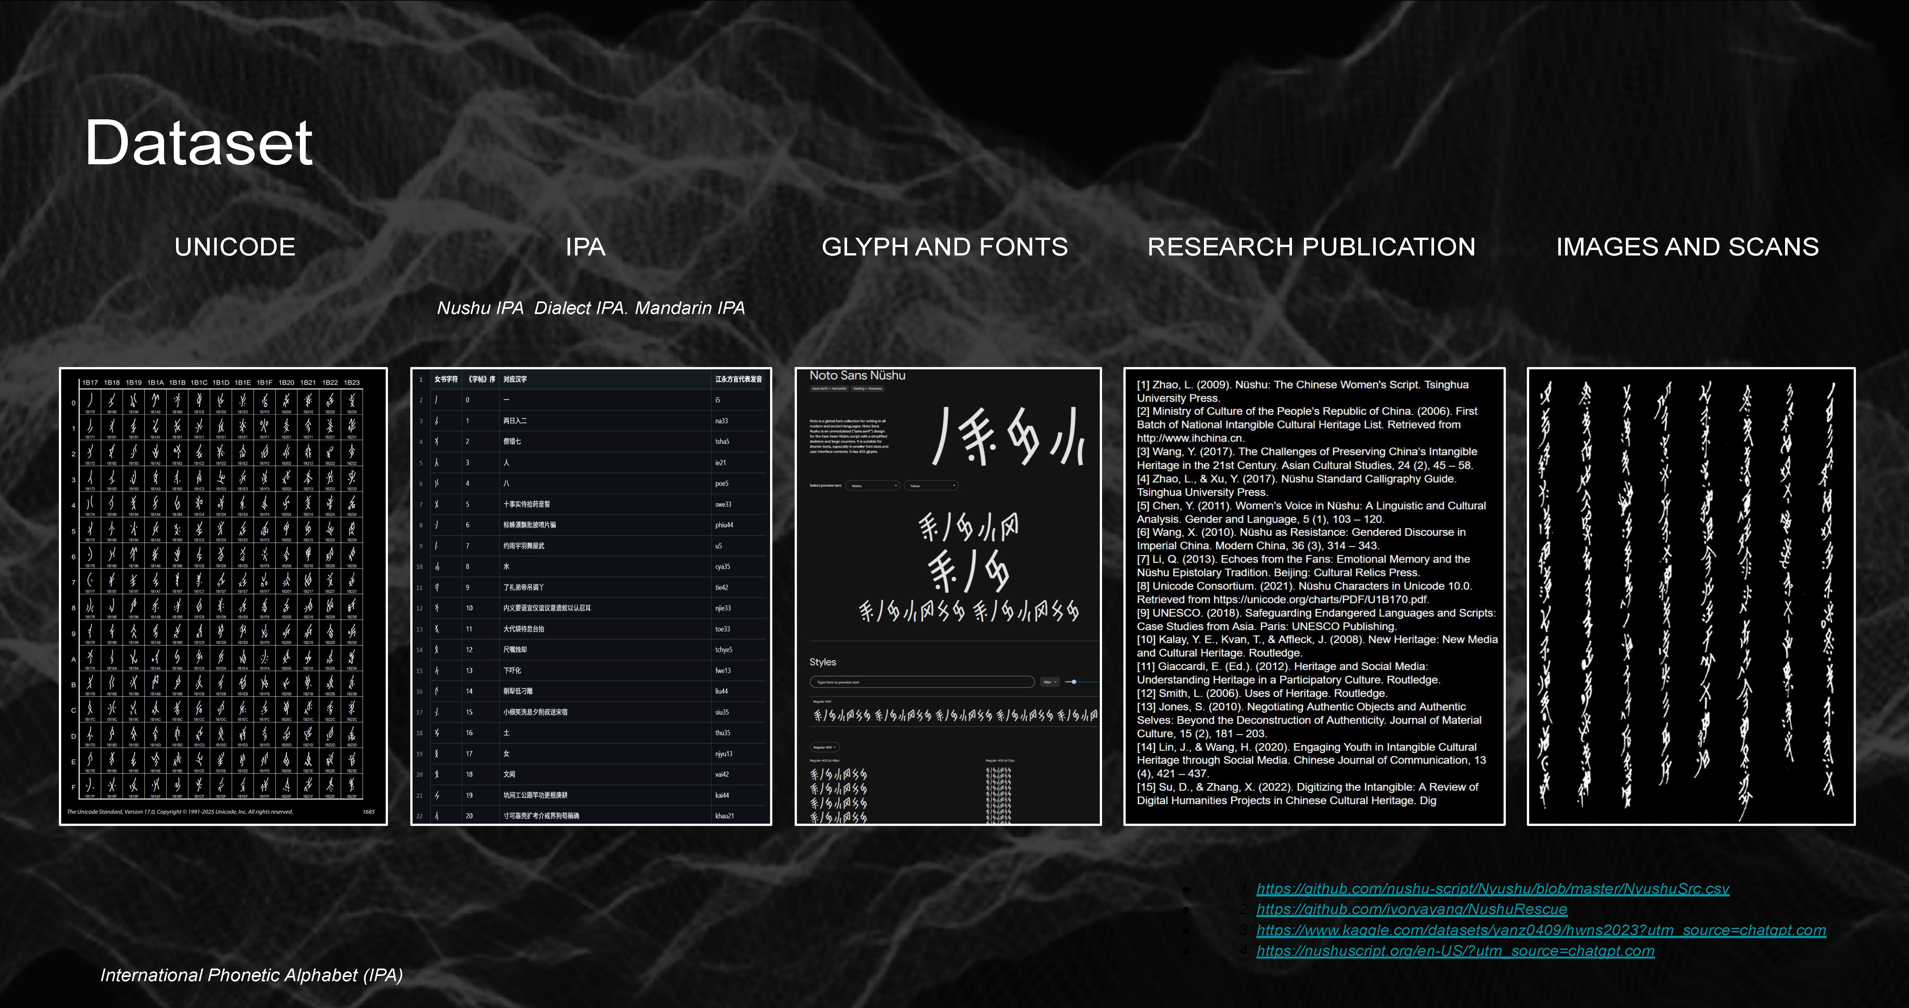This screenshot has height=1008, width=1909.
Task: Select the research references list image
Action: click(1314, 596)
